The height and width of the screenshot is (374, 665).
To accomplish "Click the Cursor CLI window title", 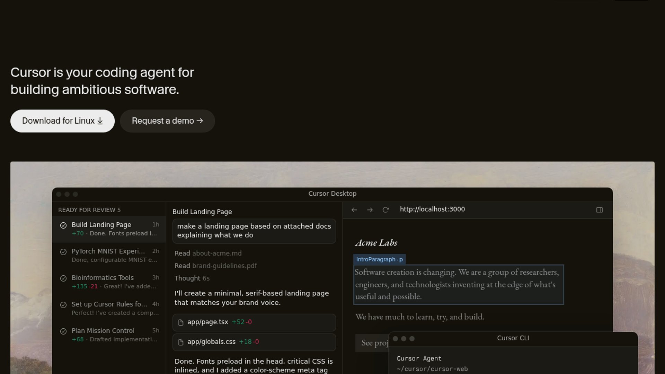I will click(x=513, y=338).
